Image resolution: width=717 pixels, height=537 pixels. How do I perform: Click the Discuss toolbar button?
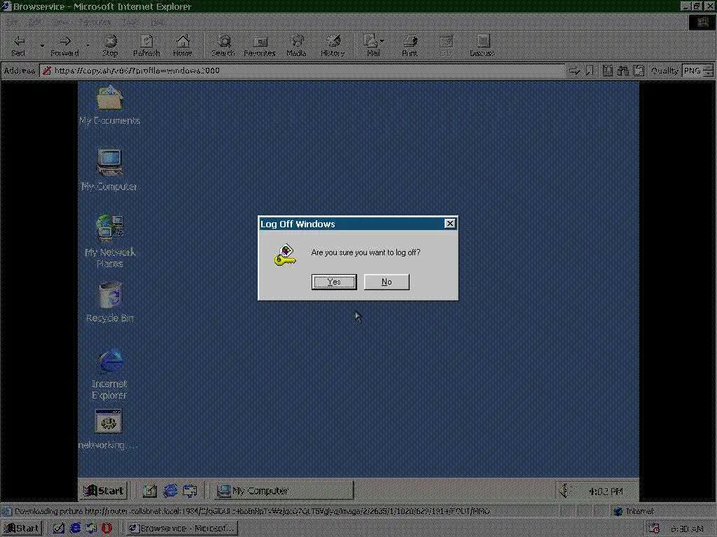tap(482, 45)
